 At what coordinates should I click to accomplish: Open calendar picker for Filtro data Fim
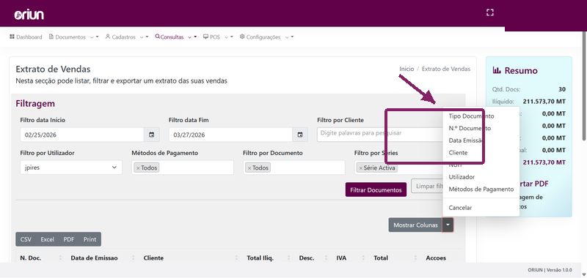click(300, 135)
